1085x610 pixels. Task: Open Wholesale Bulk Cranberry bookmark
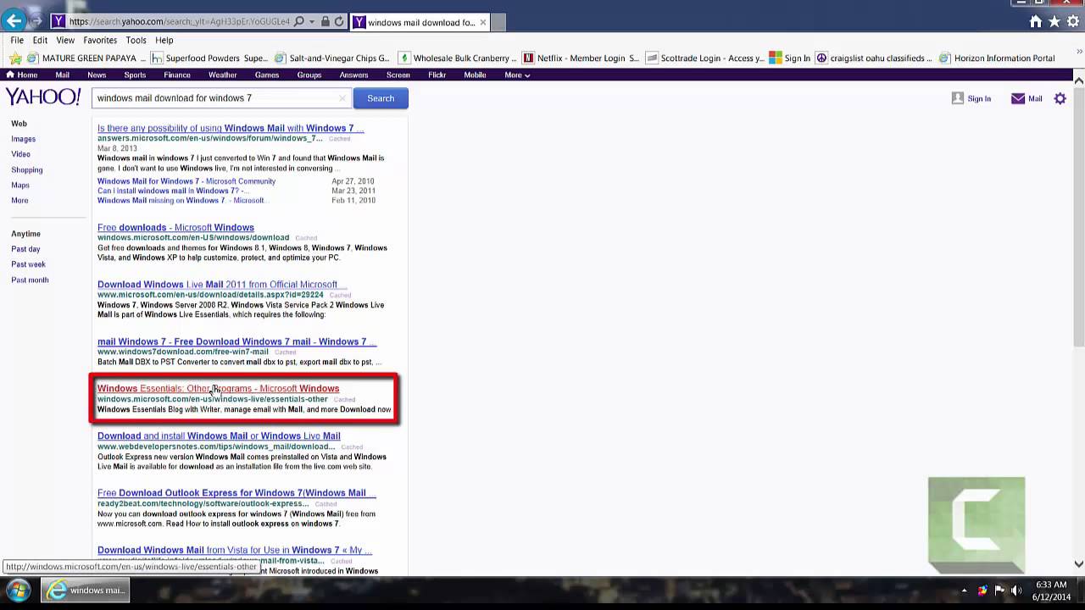coord(458,58)
